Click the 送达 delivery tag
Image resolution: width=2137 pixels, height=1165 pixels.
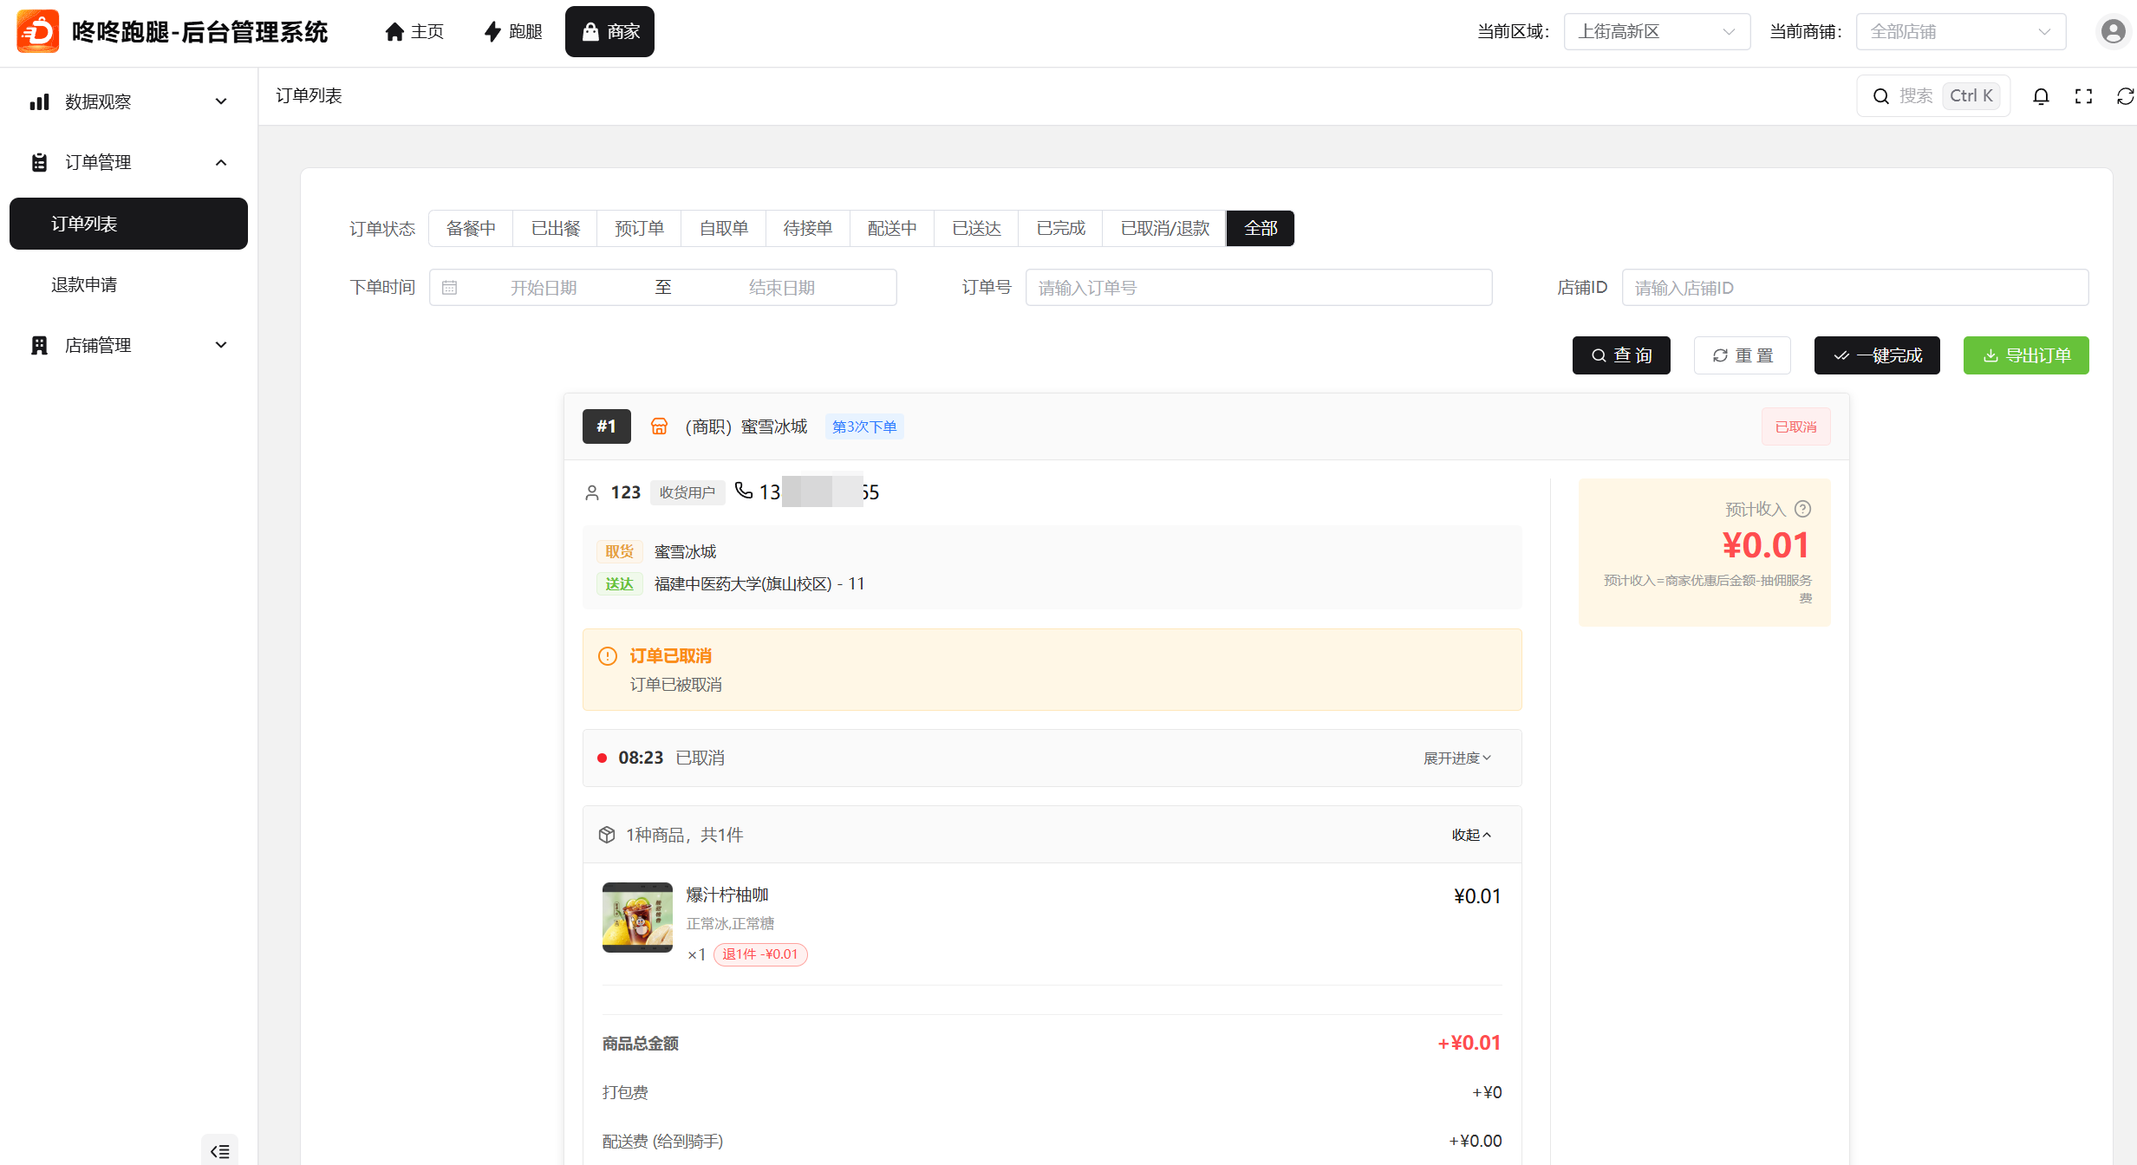619,583
